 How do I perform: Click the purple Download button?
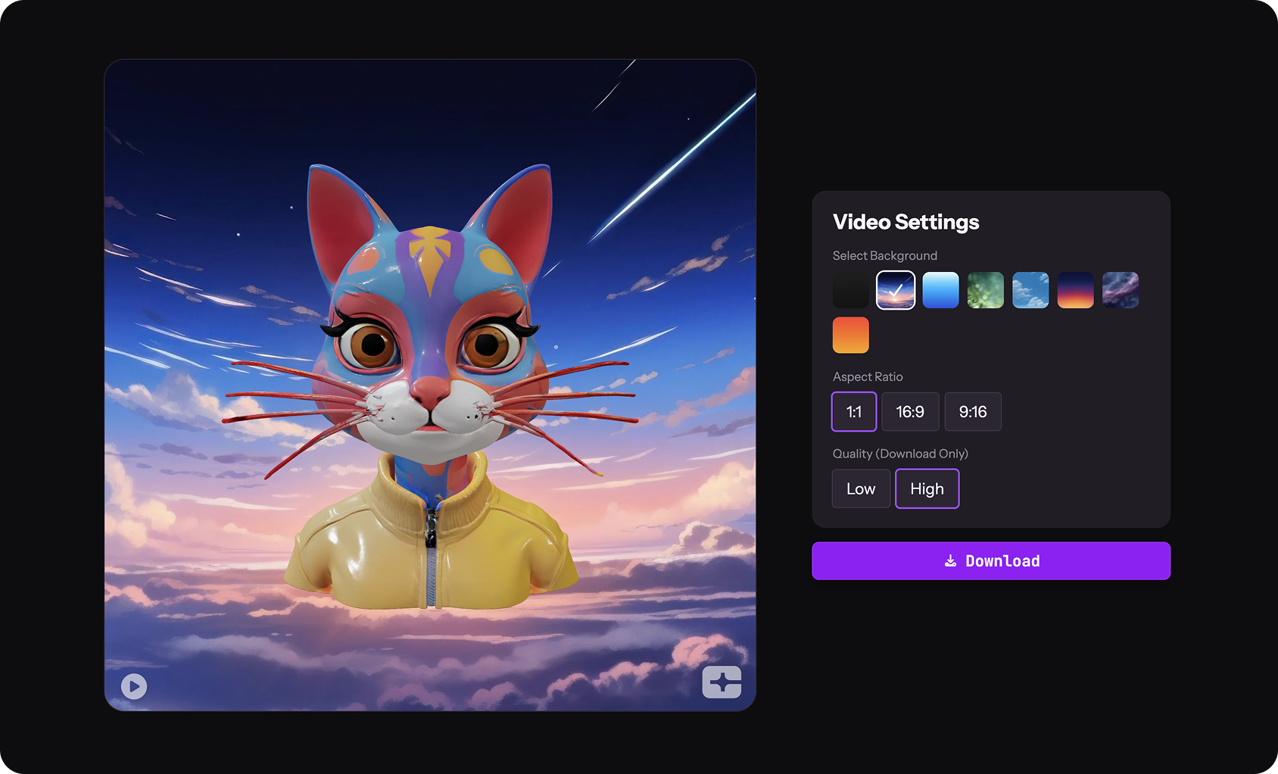tap(990, 560)
